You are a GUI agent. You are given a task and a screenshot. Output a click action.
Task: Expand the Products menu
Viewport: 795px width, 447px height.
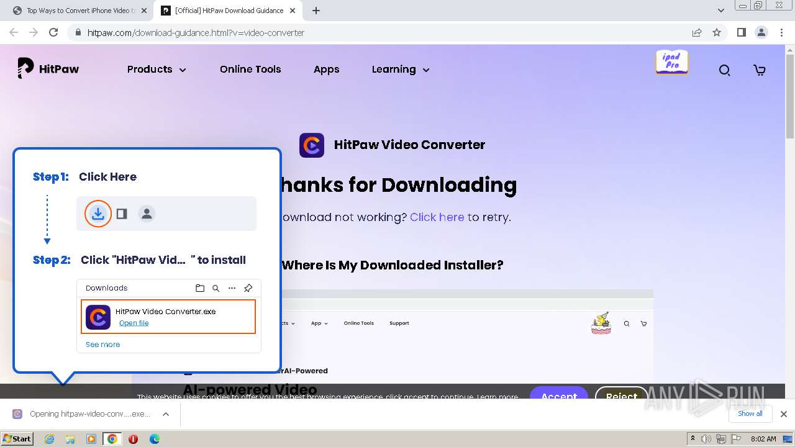(x=157, y=70)
